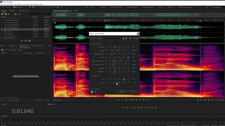Open the Presets dropdown in Studio Reverb
The width and height of the screenshot is (225, 126).
coord(108,38)
